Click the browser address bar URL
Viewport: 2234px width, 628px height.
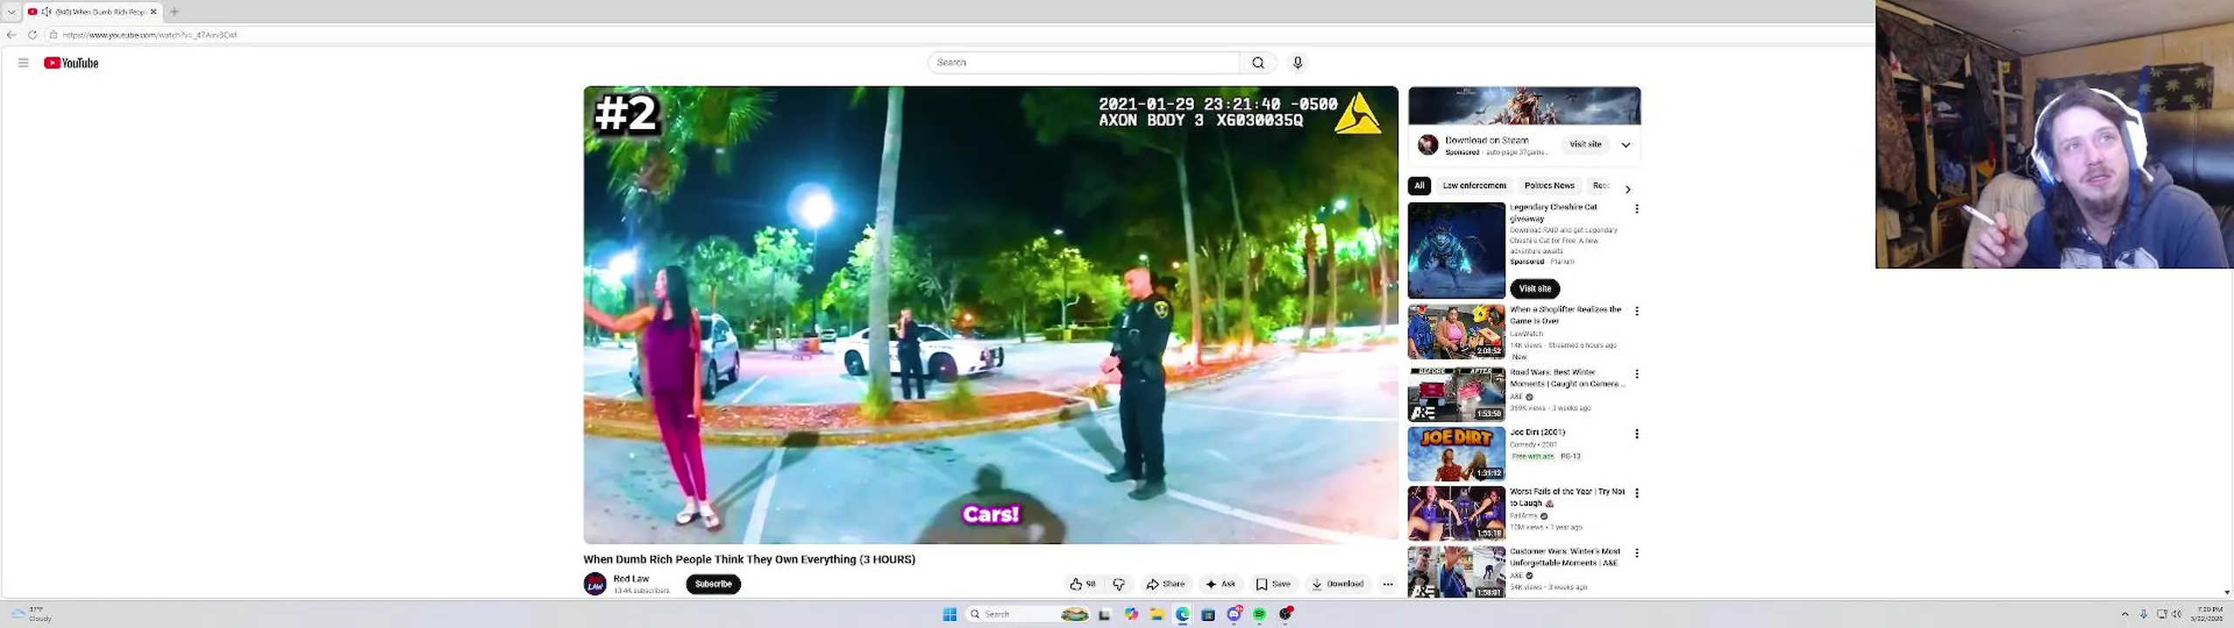(149, 35)
